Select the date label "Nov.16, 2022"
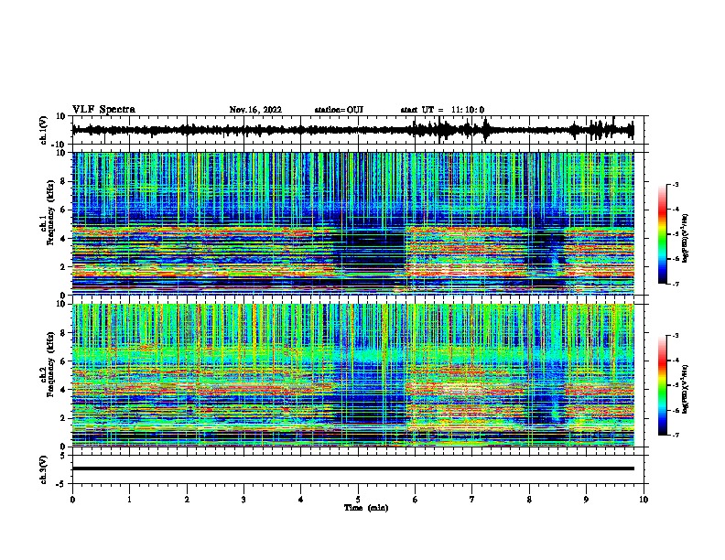This screenshot has height=560, width=725. [255, 110]
